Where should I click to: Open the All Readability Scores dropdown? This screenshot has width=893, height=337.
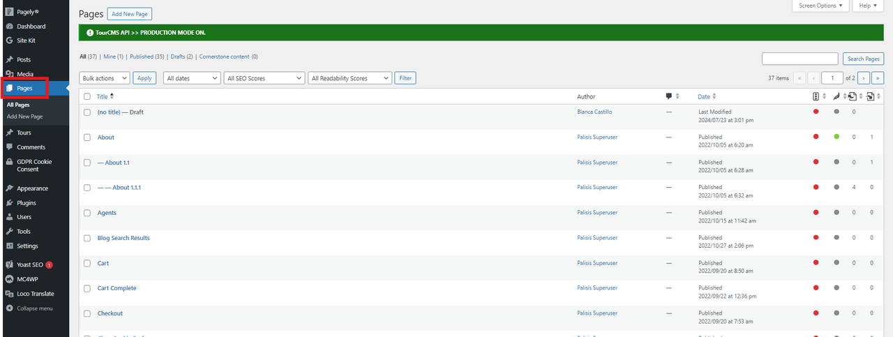pyautogui.click(x=350, y=78)
